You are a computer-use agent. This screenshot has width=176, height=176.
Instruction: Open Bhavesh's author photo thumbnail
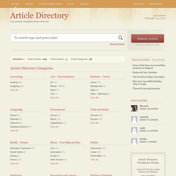pos(134,108)
